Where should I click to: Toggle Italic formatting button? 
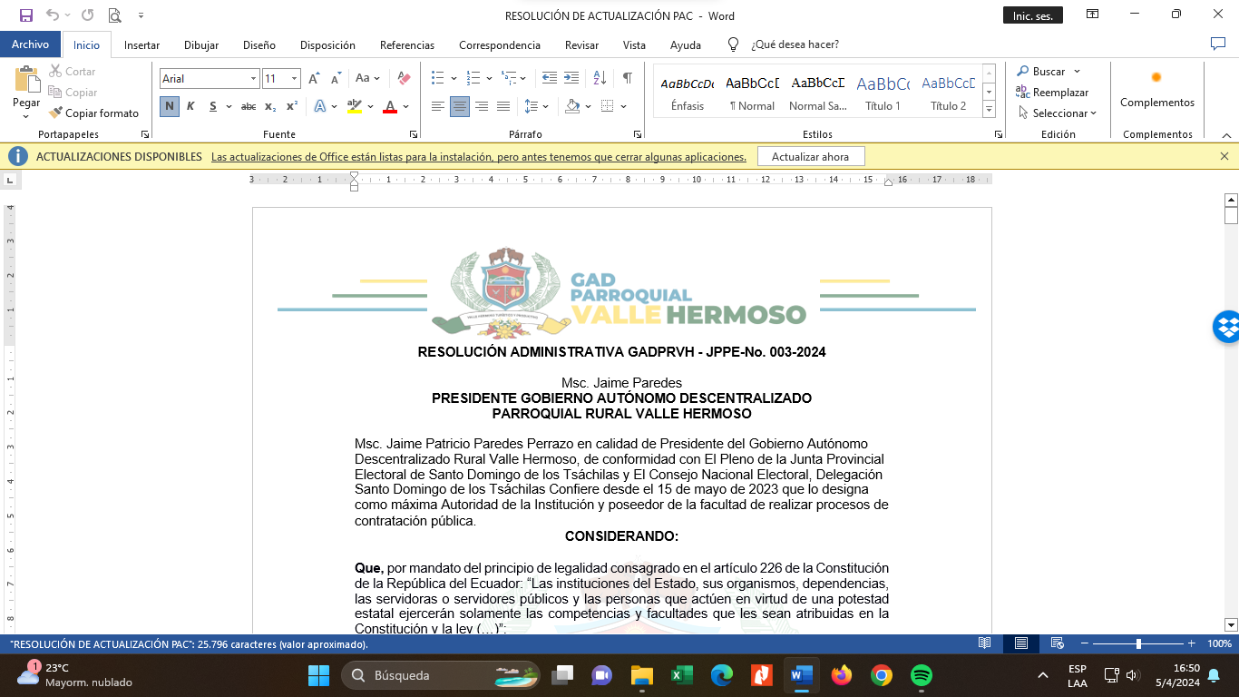pyautogui.click(x=190, y=107)
